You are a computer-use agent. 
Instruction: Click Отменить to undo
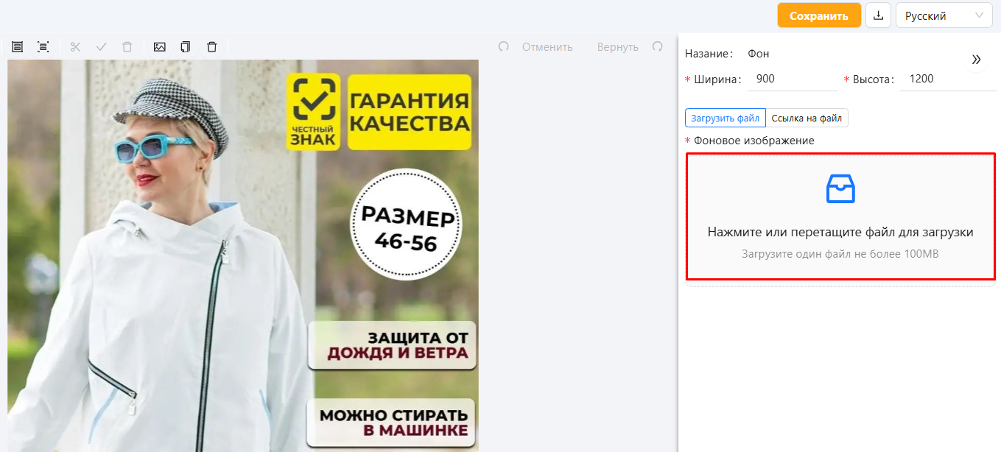547,47
